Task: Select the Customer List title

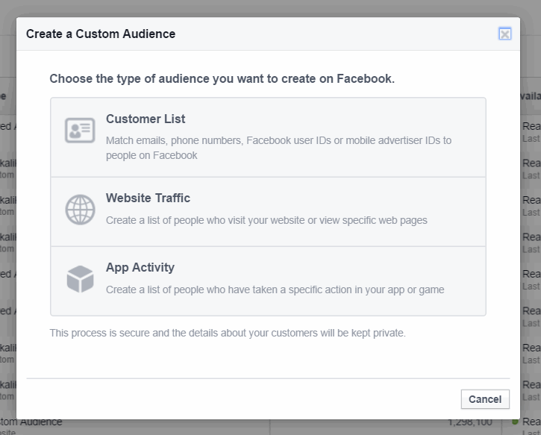Action: tap(146, 119)
